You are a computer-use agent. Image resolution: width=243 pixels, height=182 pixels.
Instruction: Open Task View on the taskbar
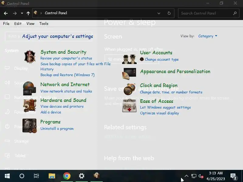[x=36, y=176]
